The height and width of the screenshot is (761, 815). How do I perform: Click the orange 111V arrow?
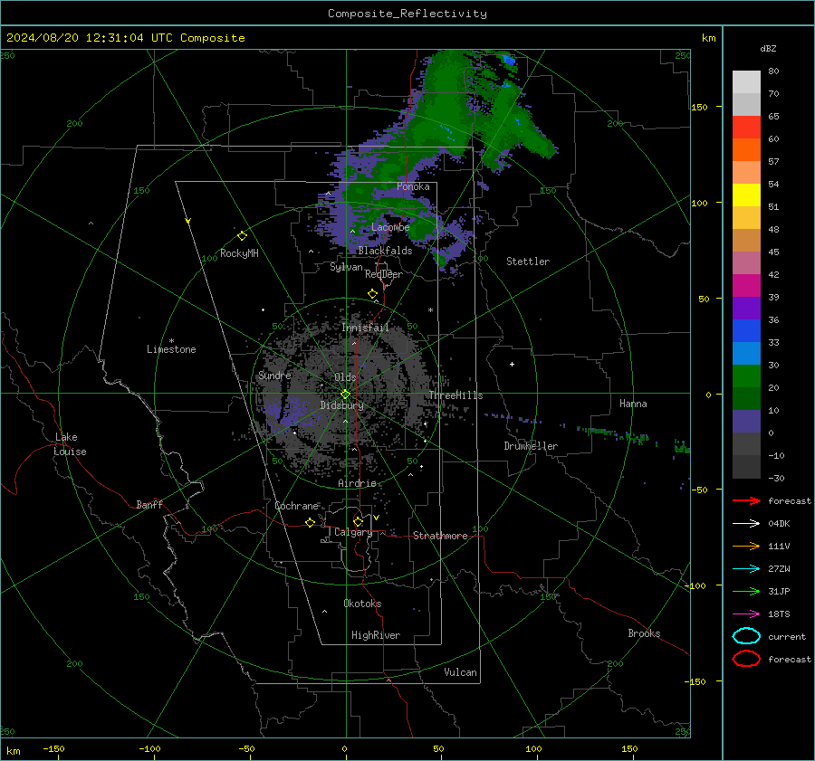tap(746, 546)
